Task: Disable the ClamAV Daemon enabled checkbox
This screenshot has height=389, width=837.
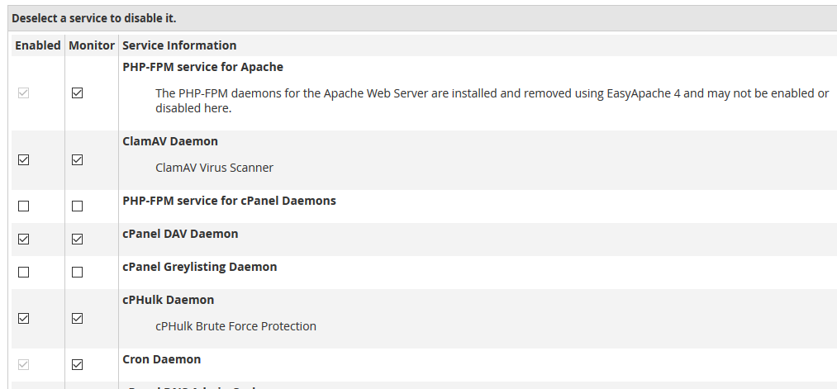Action: click(23, 159)
